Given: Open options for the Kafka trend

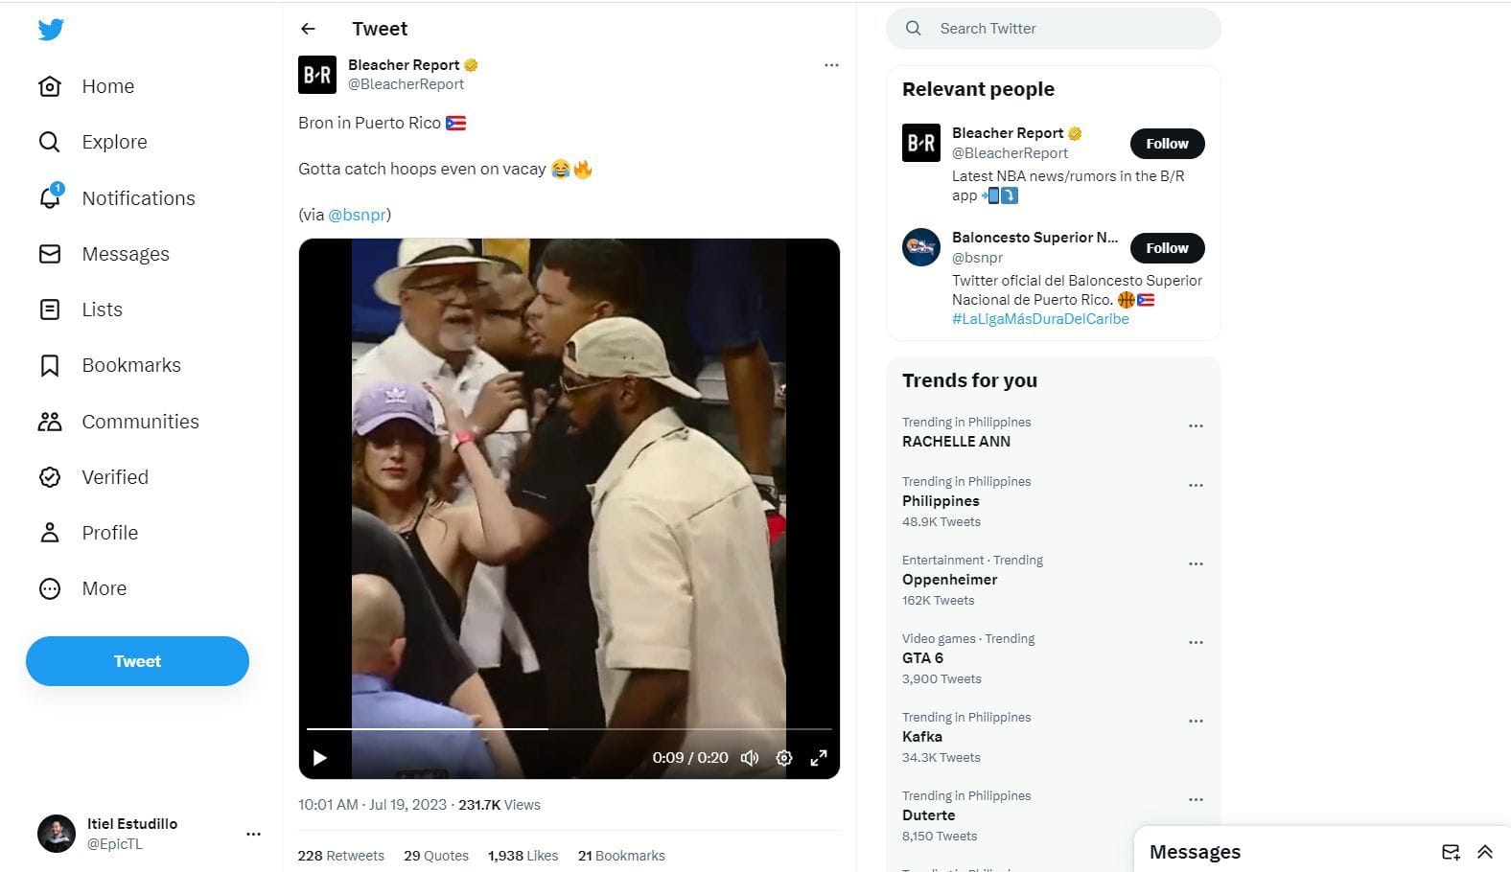Looking at the screenshot, I should [1196, 721].
